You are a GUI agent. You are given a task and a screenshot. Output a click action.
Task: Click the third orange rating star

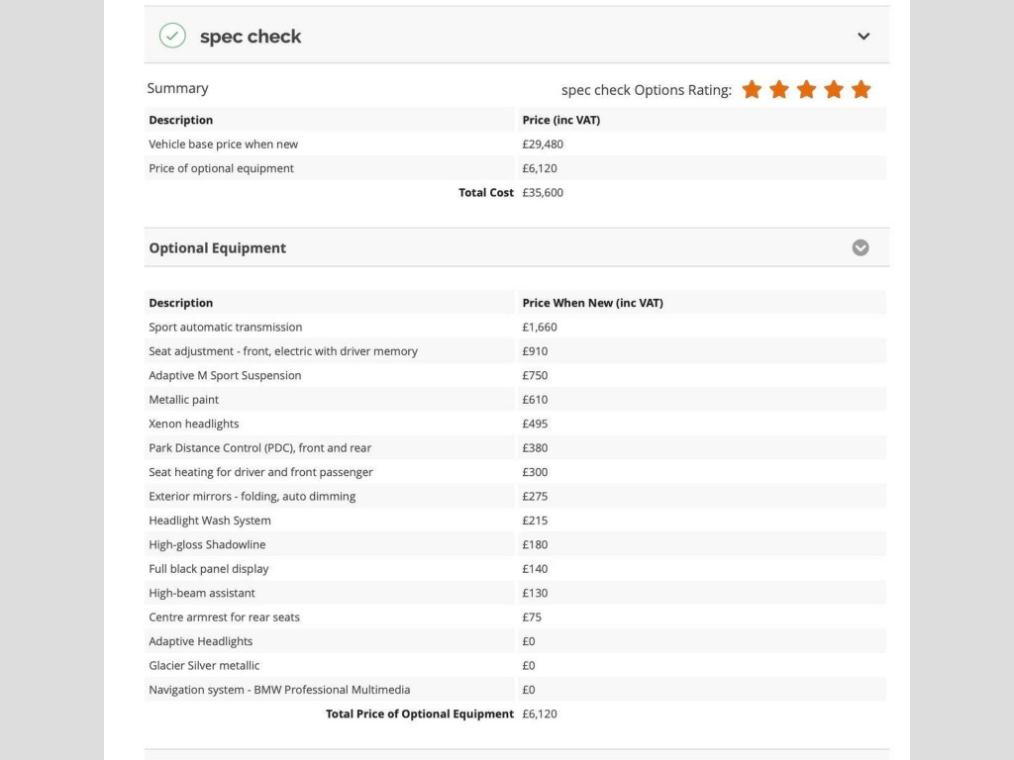click(806, 90)
